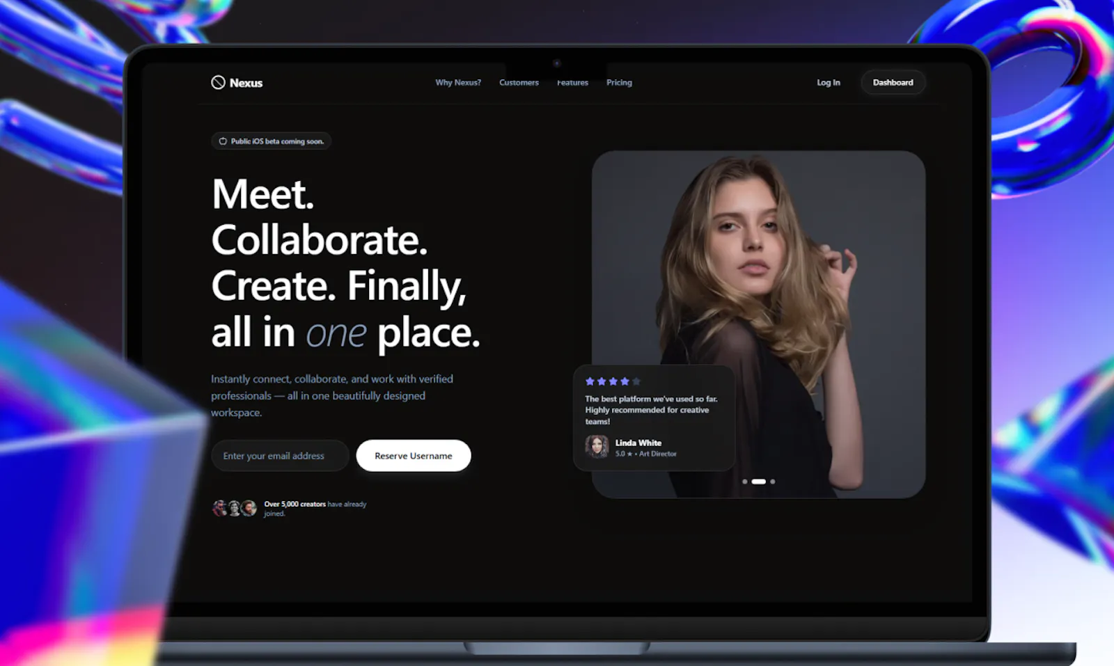Click the Log In link
Screen dimensions: 1114x666
tap(829, 82)
